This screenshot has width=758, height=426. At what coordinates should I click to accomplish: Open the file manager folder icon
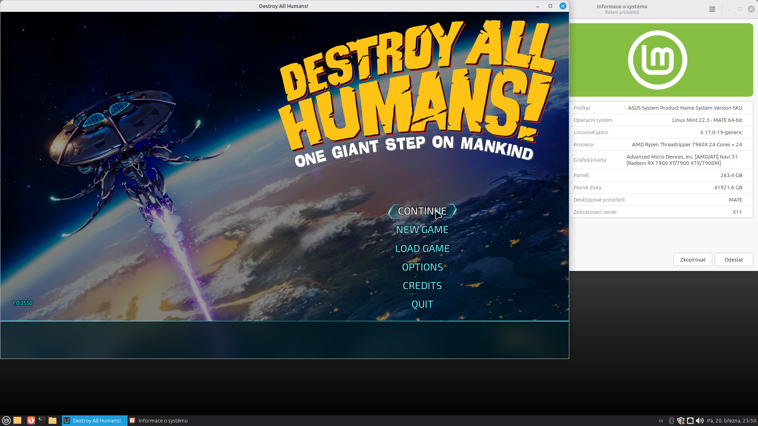pos(53,420)
